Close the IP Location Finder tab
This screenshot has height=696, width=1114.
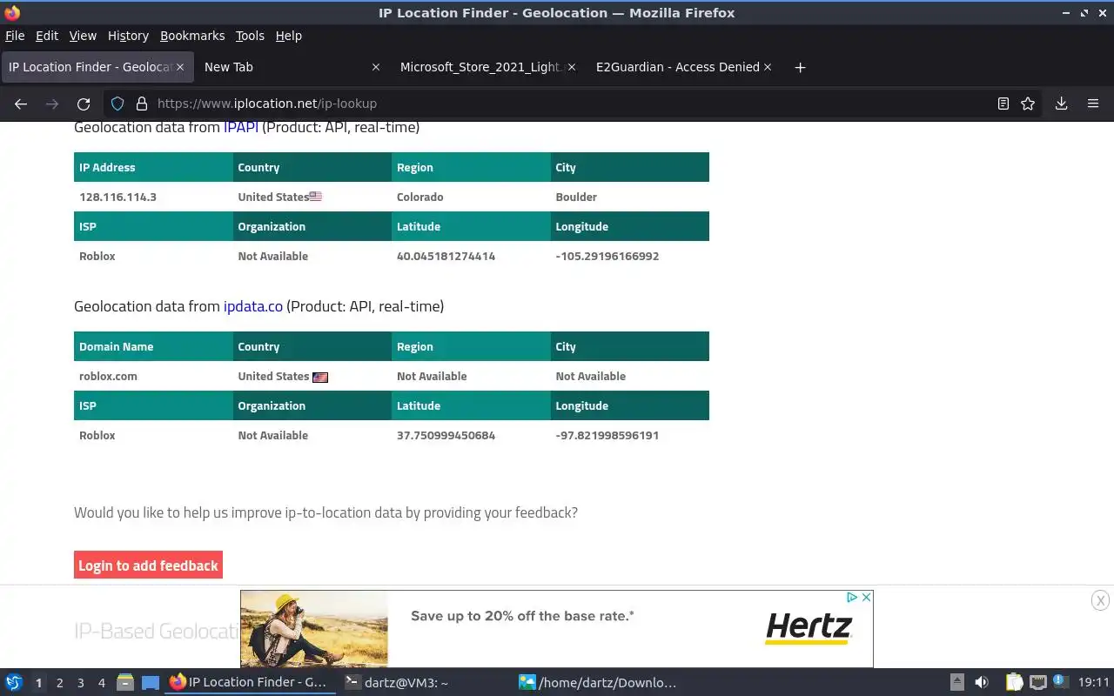click(x=180, y=67)
